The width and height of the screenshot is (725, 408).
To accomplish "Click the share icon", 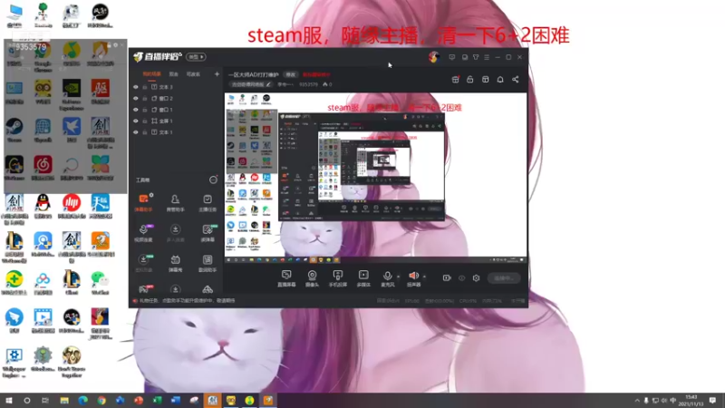I will point(515,80).
